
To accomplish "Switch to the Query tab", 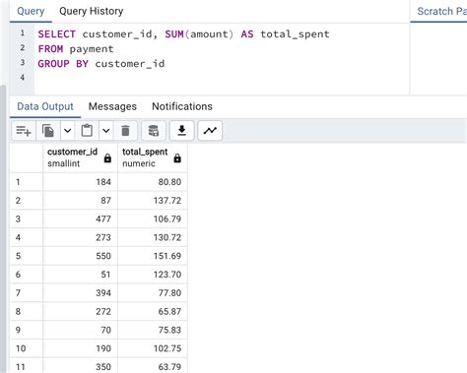I will (31, 11).
